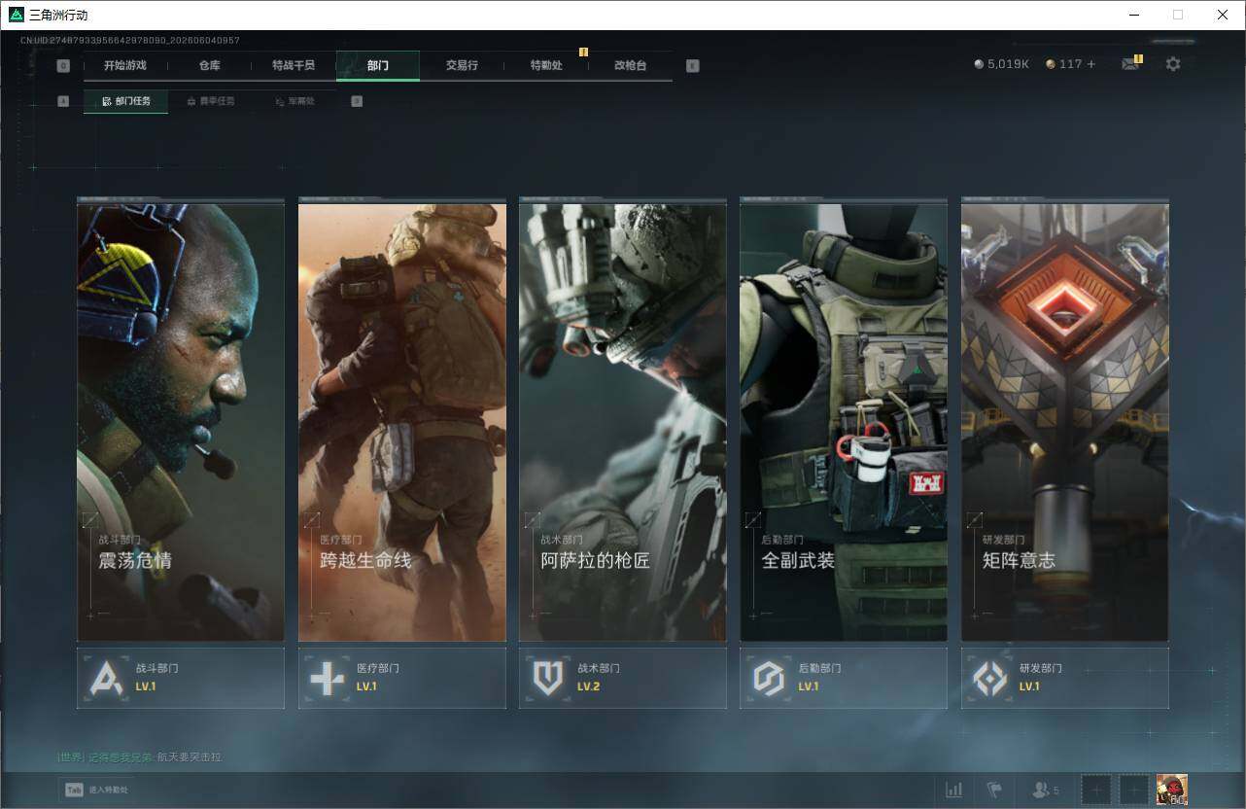Open the settings gear icon
Viewport: 1246px width, 809px height.
click(x=1173, y=64)
